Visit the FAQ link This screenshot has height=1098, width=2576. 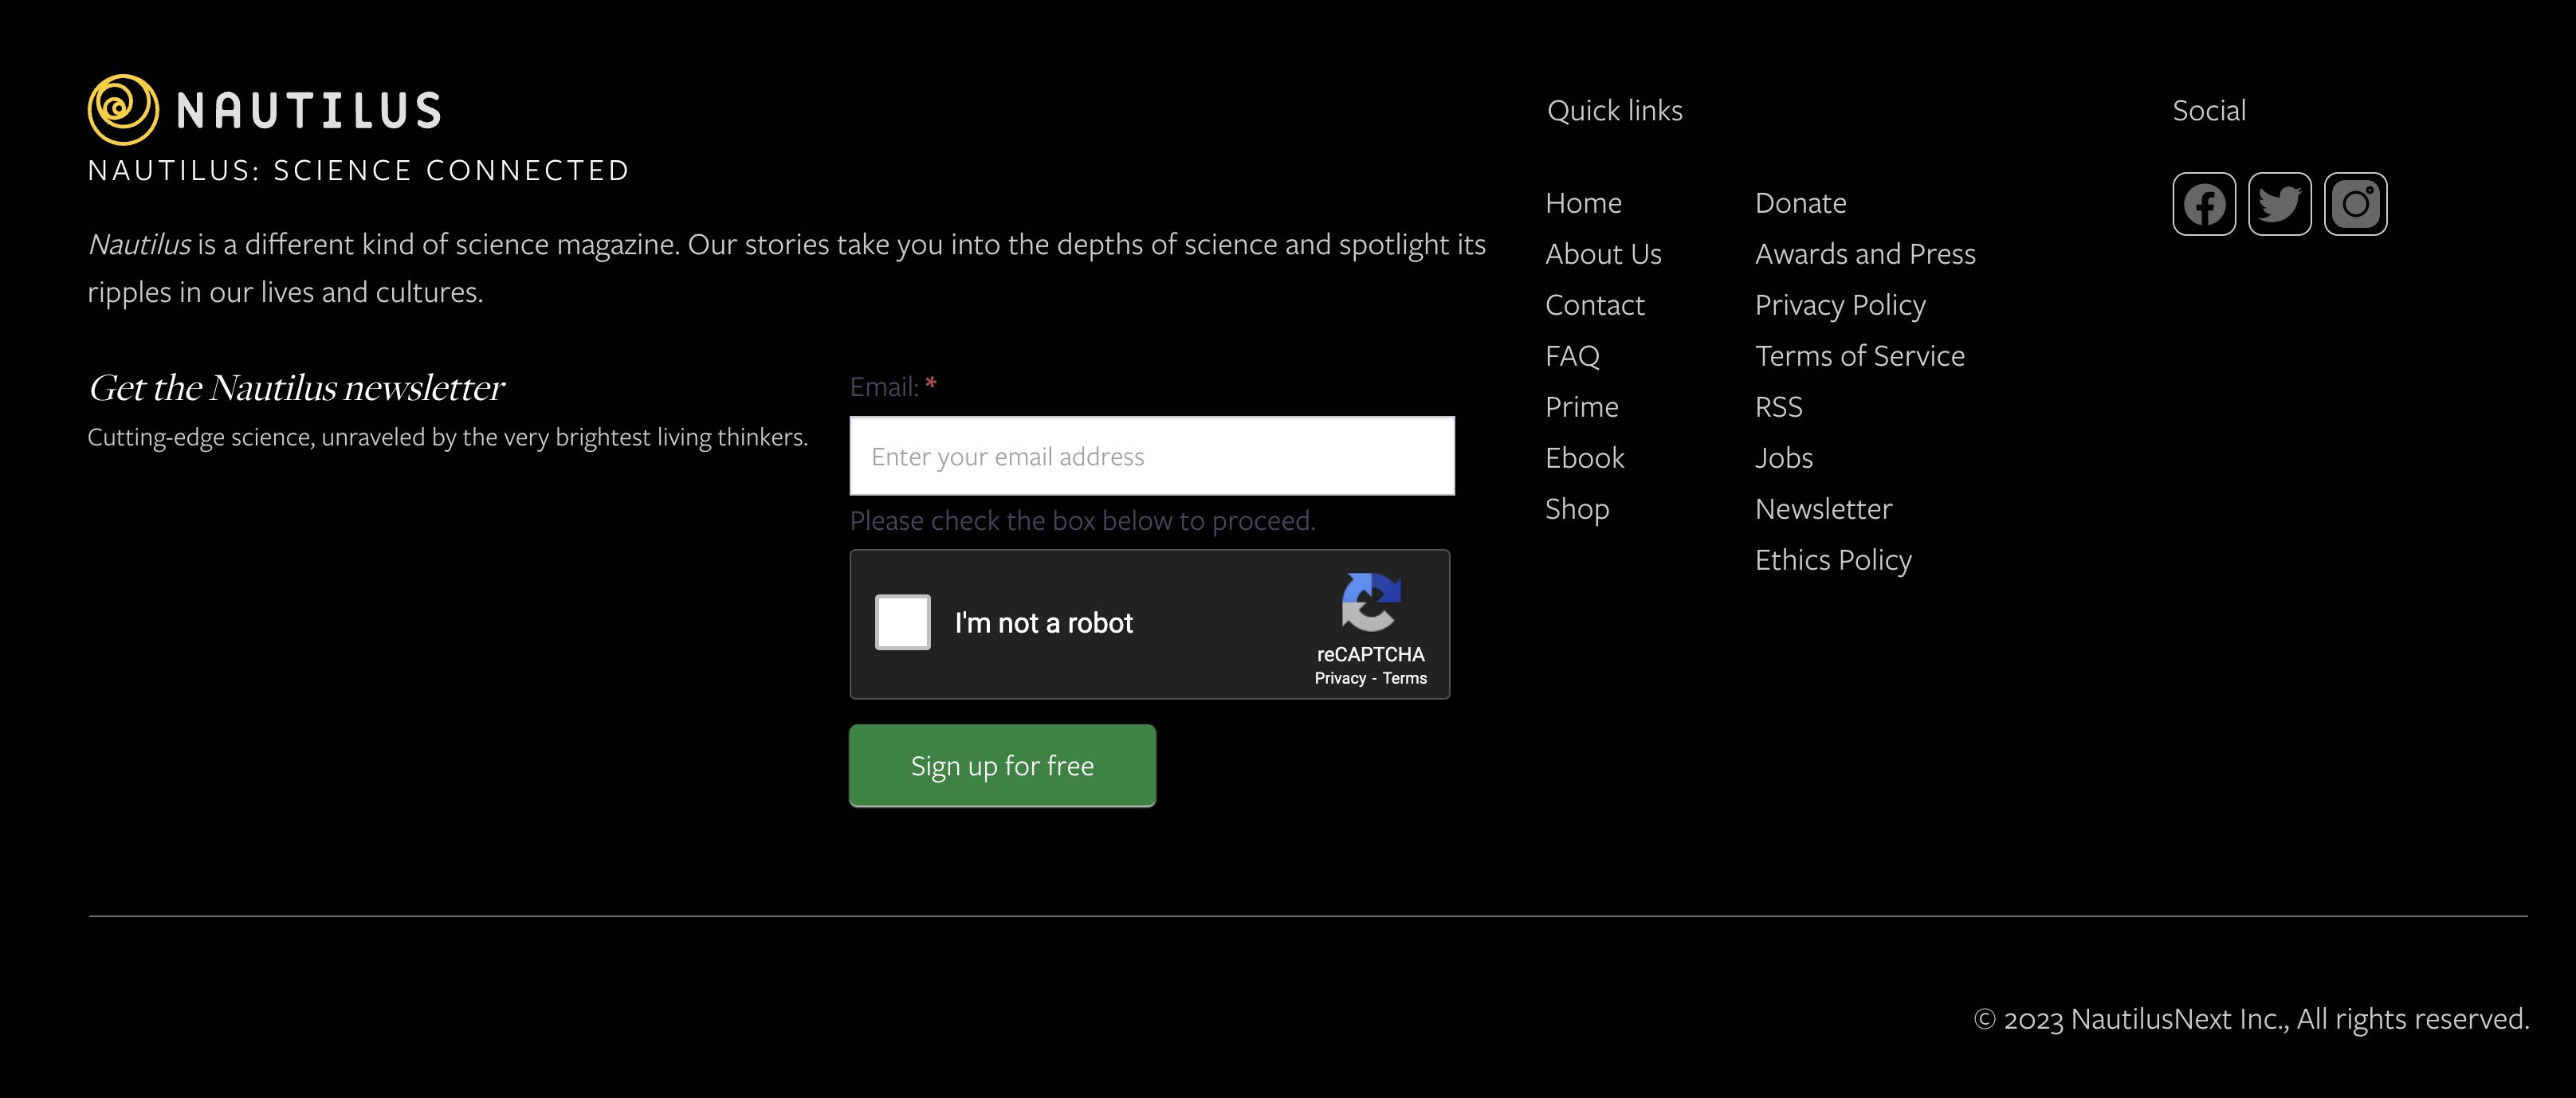tap(1572, 356)
